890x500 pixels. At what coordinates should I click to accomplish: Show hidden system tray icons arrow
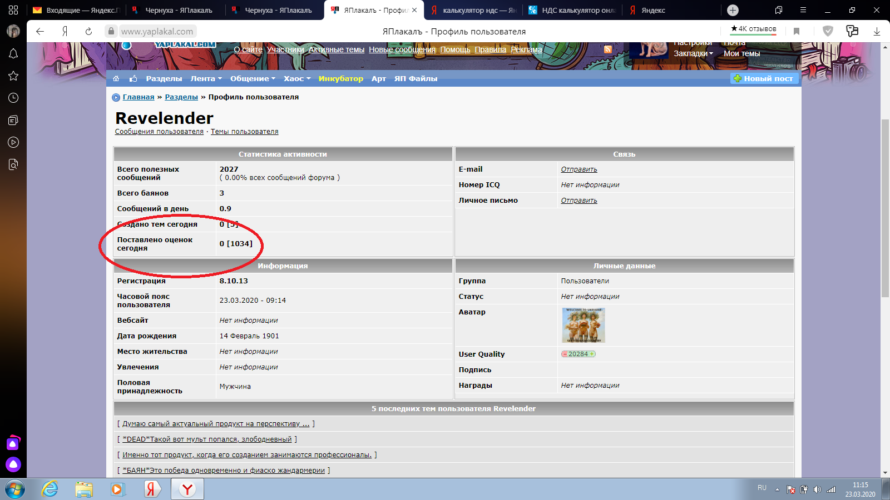point(777,489)
